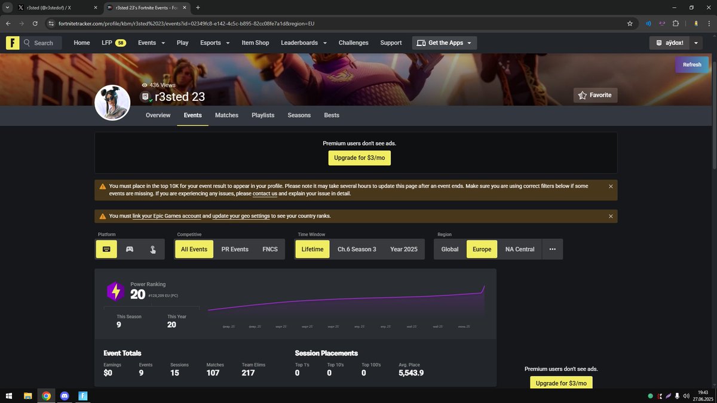Viewport: 717px width, 403px height.
Task: Add profile to favorites with Favorite button
Action: point(595,95)
